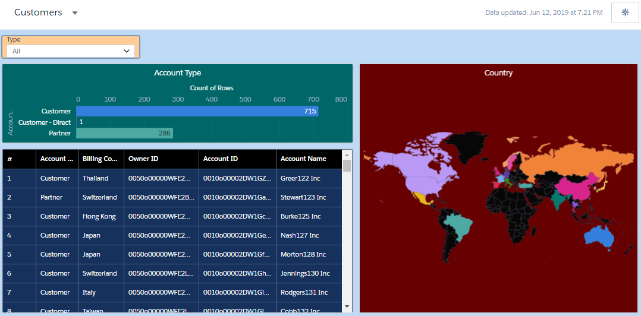Click the sparkle icon button at top right

coord(624,12)
